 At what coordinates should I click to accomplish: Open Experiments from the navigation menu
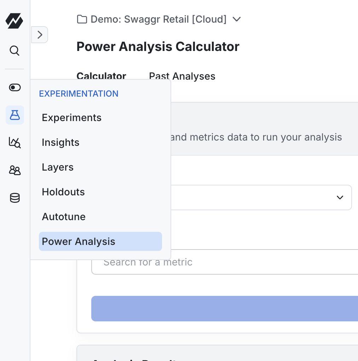[71, 118]
